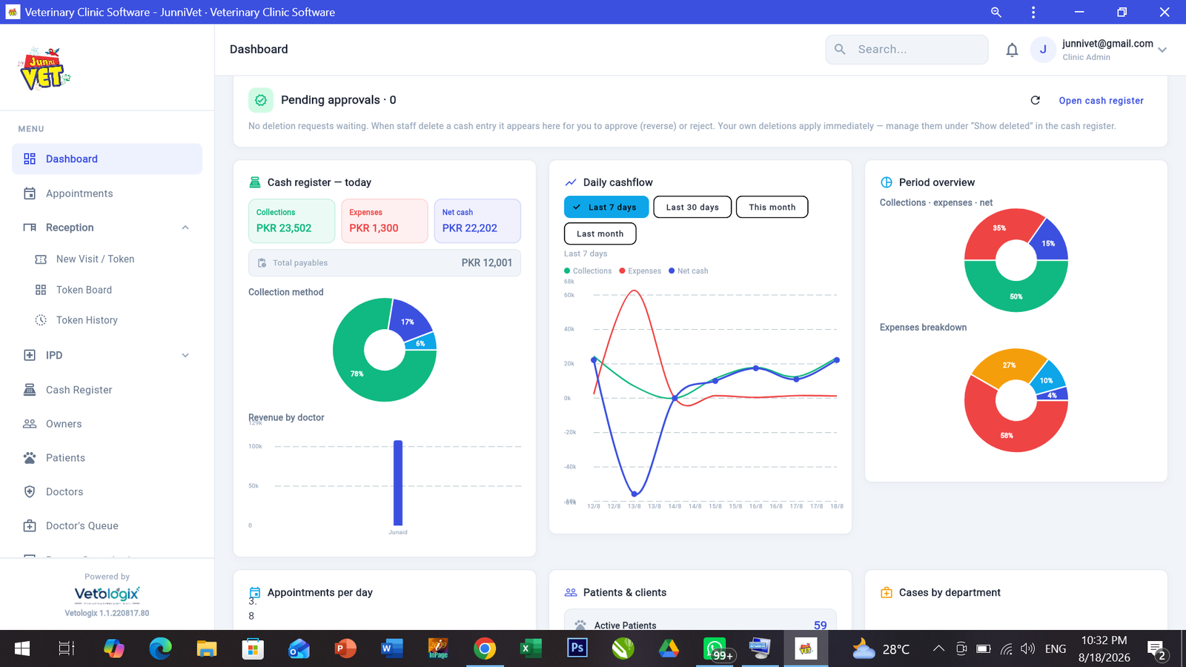Show hidden icons in the system tray
The width and height of the screenshot is (1186, 667).
coord(938,649)
